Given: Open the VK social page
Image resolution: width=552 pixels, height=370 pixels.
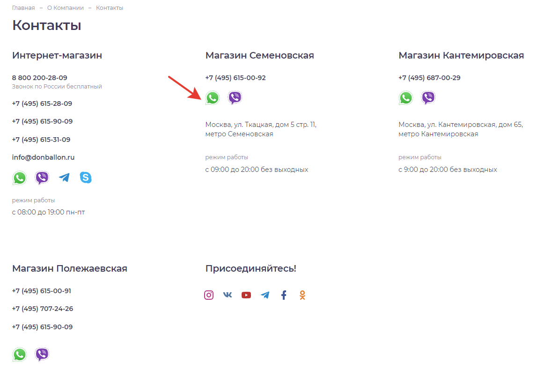Looking at the screenshot, I should point(228,295).
